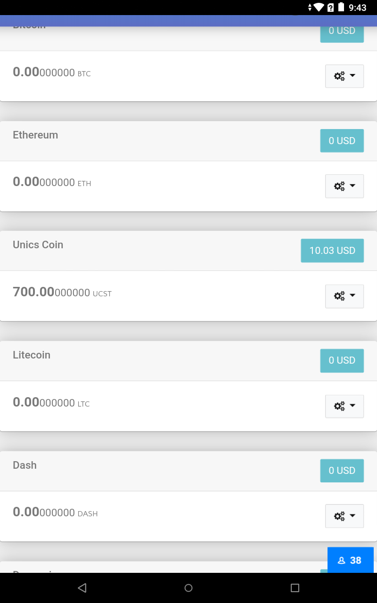This screenshot has height=603, width=377.
Task: Open Litecoin wallet settings gear
Action: tap(340, 406)
